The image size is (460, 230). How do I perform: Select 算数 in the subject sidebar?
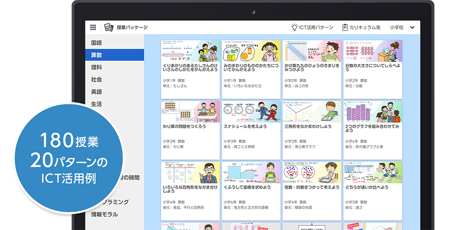tap(97, 55)
